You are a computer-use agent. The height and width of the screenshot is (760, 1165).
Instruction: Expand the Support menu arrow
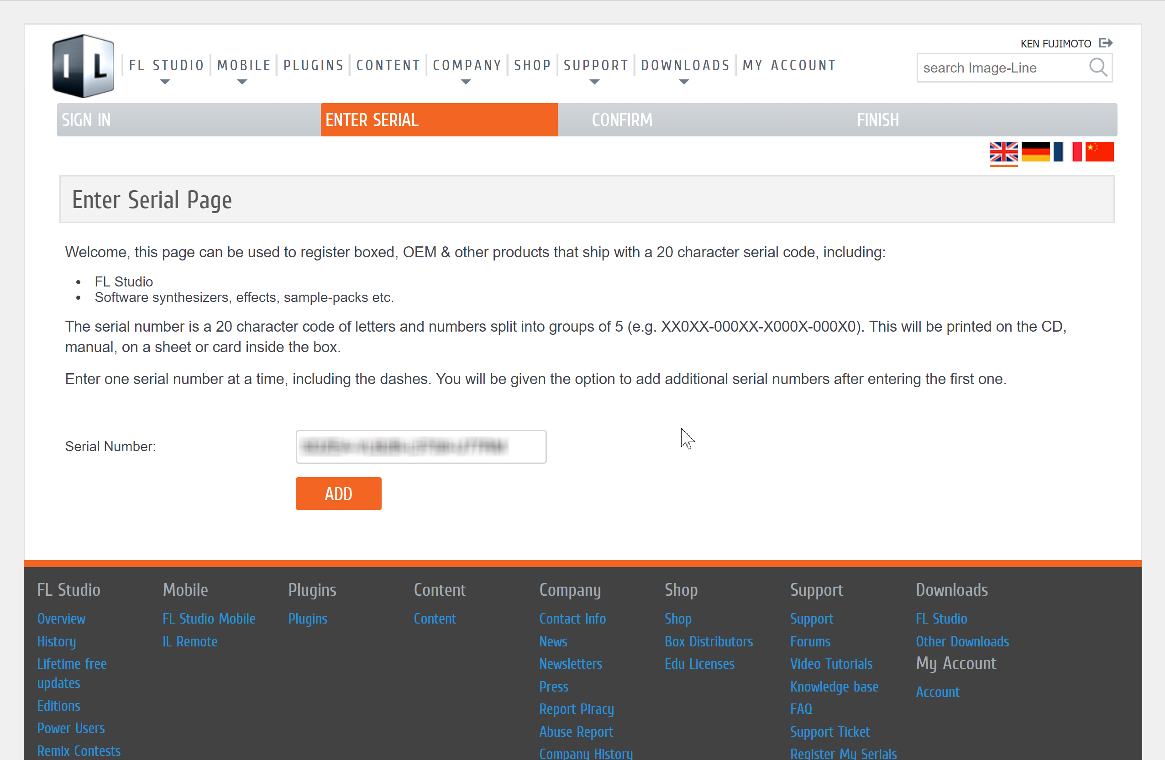coord(594,82)
